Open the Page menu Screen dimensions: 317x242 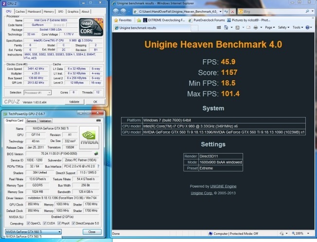point(270,28)
